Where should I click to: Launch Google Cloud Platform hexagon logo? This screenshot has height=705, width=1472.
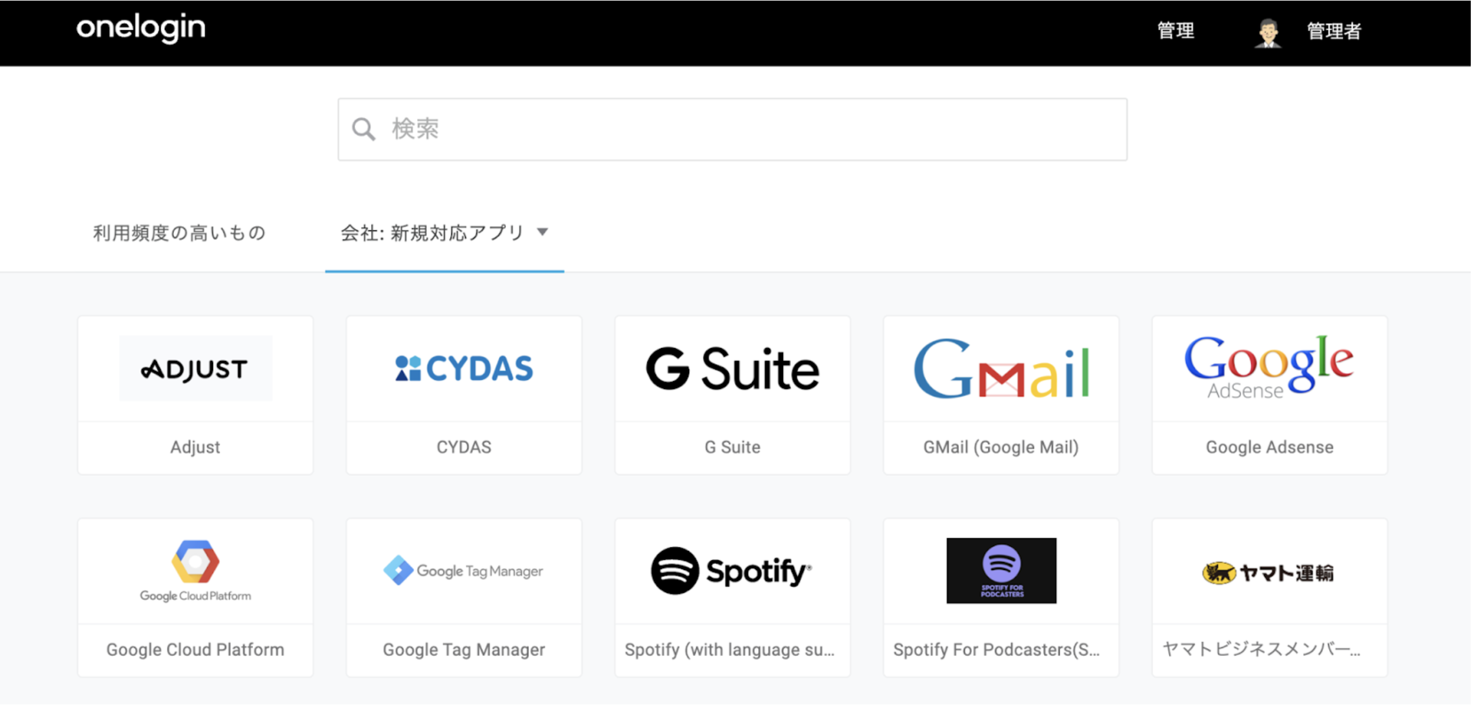[195, 571]
